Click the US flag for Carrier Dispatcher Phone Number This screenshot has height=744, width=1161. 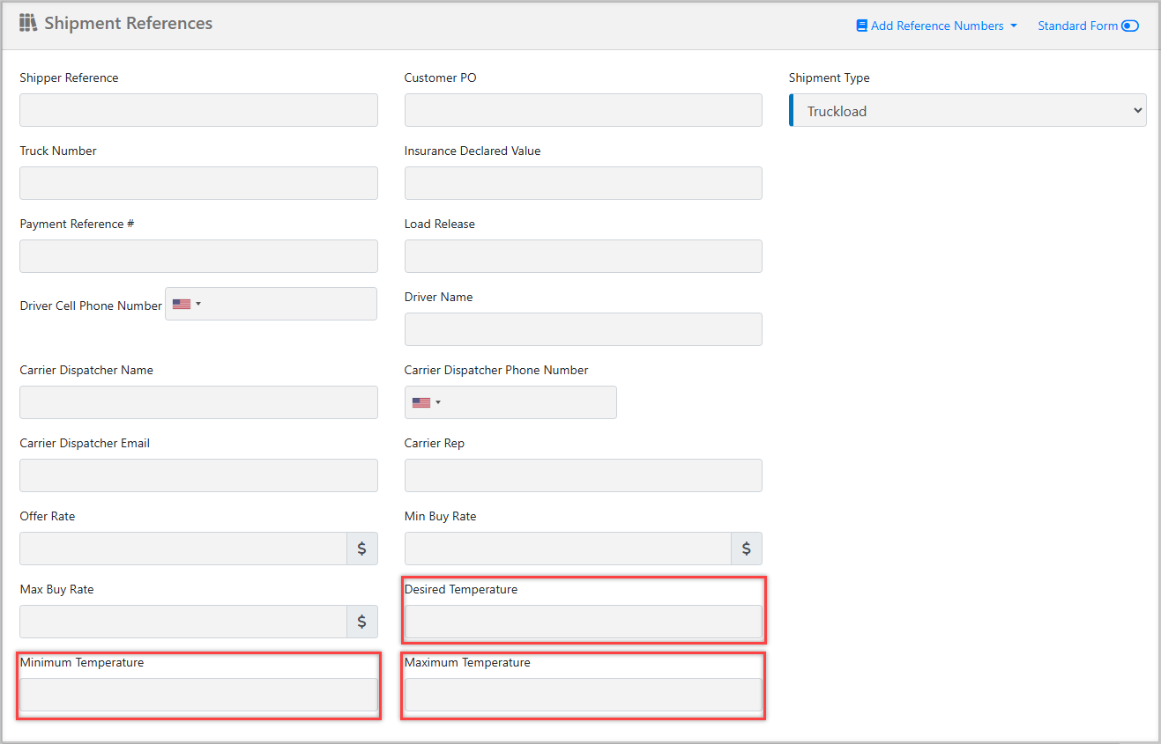(420, 401)
